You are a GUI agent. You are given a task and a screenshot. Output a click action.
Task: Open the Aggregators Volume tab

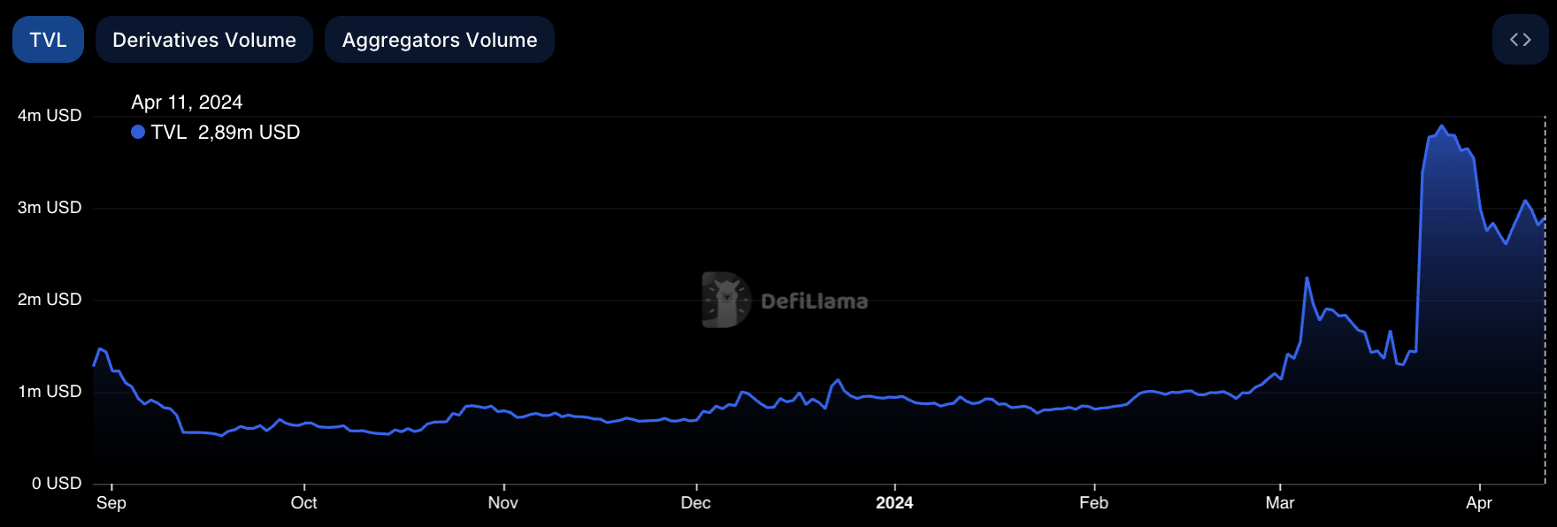click(x=440, y=40)
